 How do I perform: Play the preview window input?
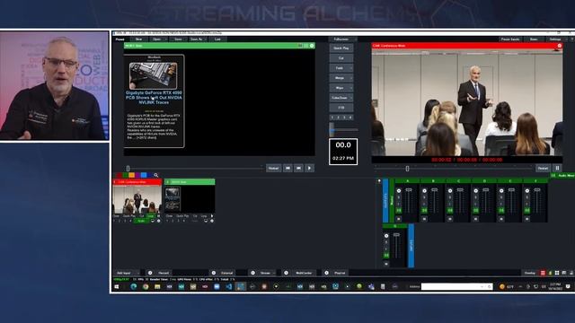(309, 168)
